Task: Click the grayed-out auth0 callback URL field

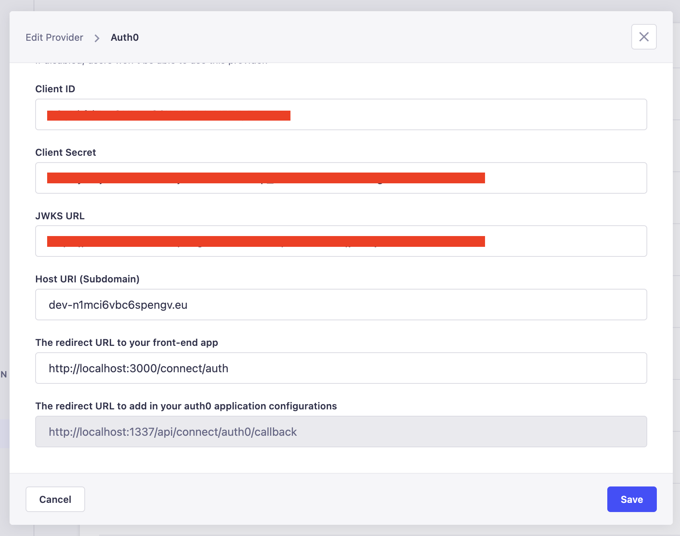Action: pos(340,431)
